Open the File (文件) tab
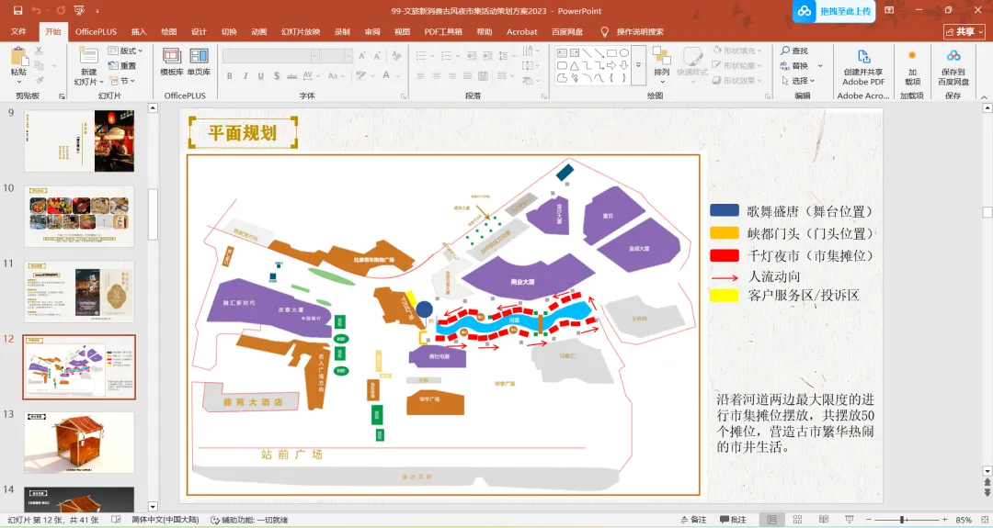 18,31
